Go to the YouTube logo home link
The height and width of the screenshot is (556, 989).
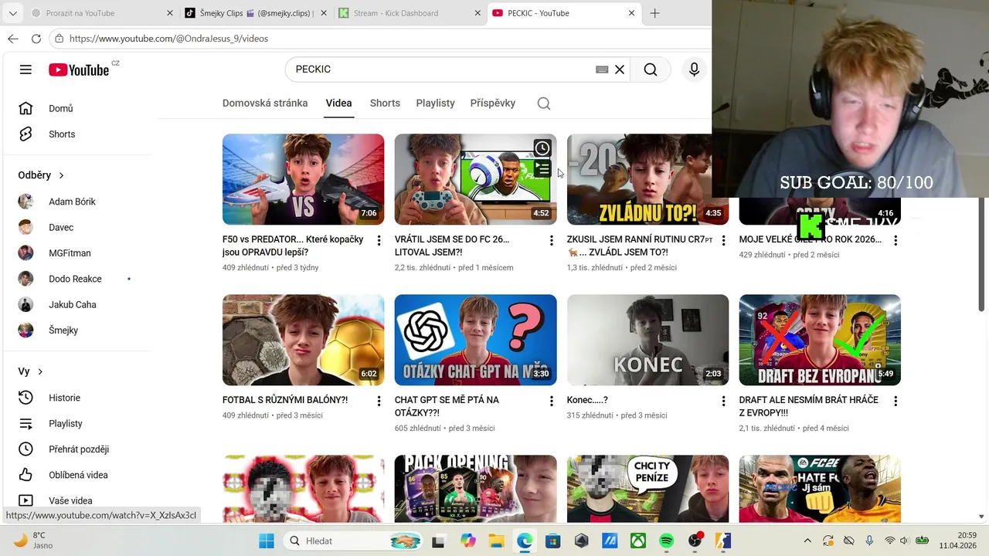pyautogui.click(x=80, y=69)
